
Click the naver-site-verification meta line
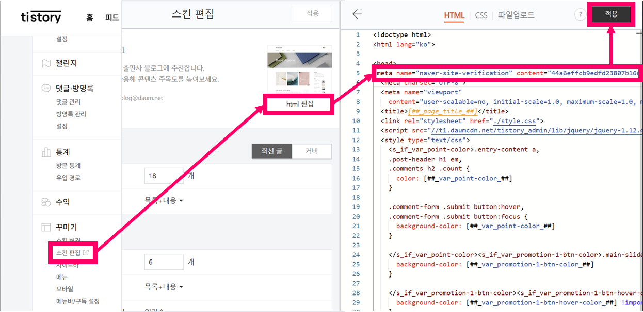(508, 73)
